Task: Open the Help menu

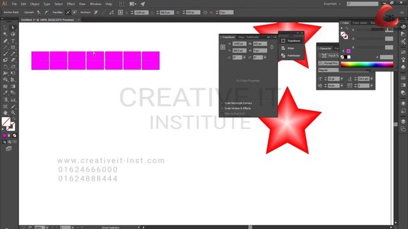Action: tap(108, 4)
